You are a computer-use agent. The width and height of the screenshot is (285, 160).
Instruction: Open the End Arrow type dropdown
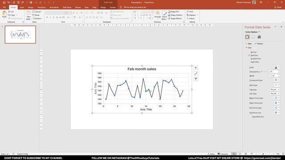(x=277, y=108)
